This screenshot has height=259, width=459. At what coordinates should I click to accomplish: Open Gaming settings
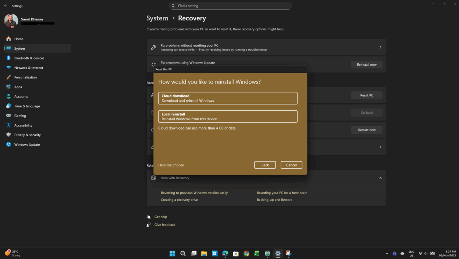coord(37,116)
